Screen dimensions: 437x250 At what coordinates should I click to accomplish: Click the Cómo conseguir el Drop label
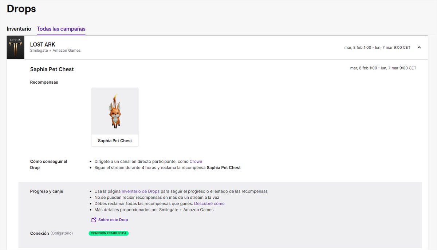pyautogui.click(x=49, y=164)
